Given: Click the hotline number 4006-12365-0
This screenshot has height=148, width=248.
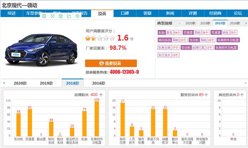Looking at the screenshot, I should [x=124, y=72].
